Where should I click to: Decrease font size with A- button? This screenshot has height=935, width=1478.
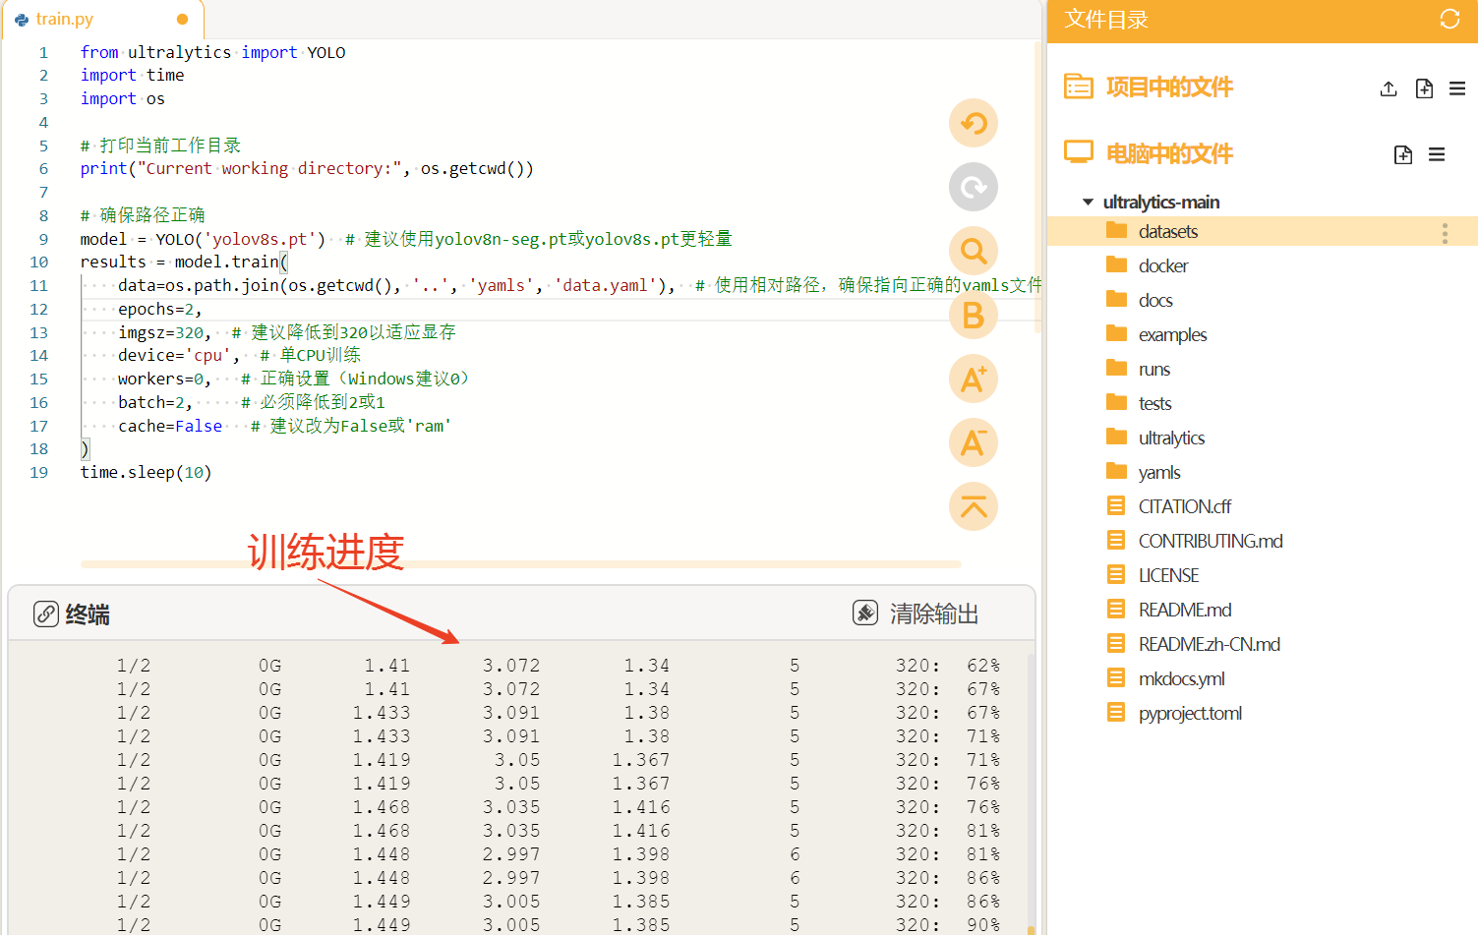974,442
